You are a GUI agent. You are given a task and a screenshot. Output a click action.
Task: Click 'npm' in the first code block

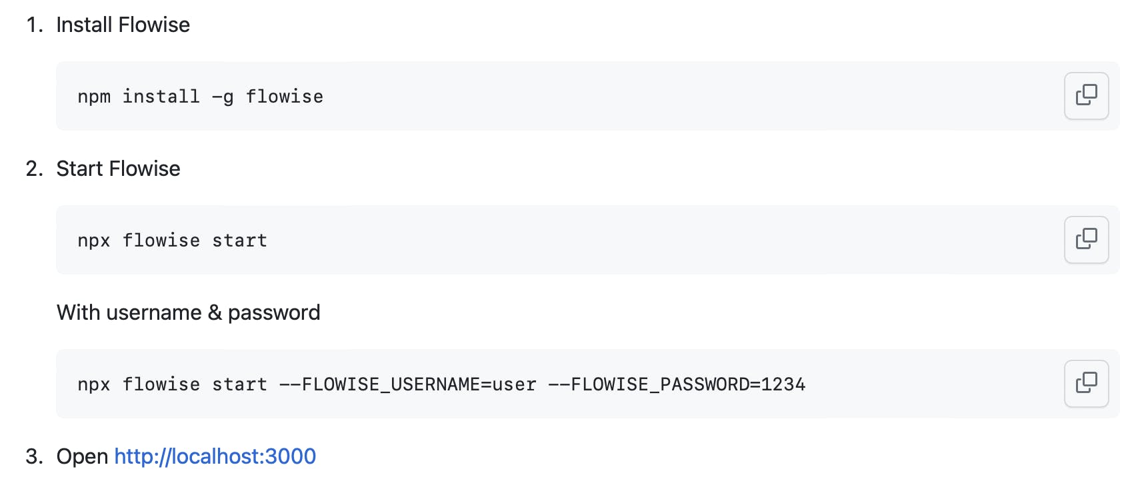tap(94, 97)
